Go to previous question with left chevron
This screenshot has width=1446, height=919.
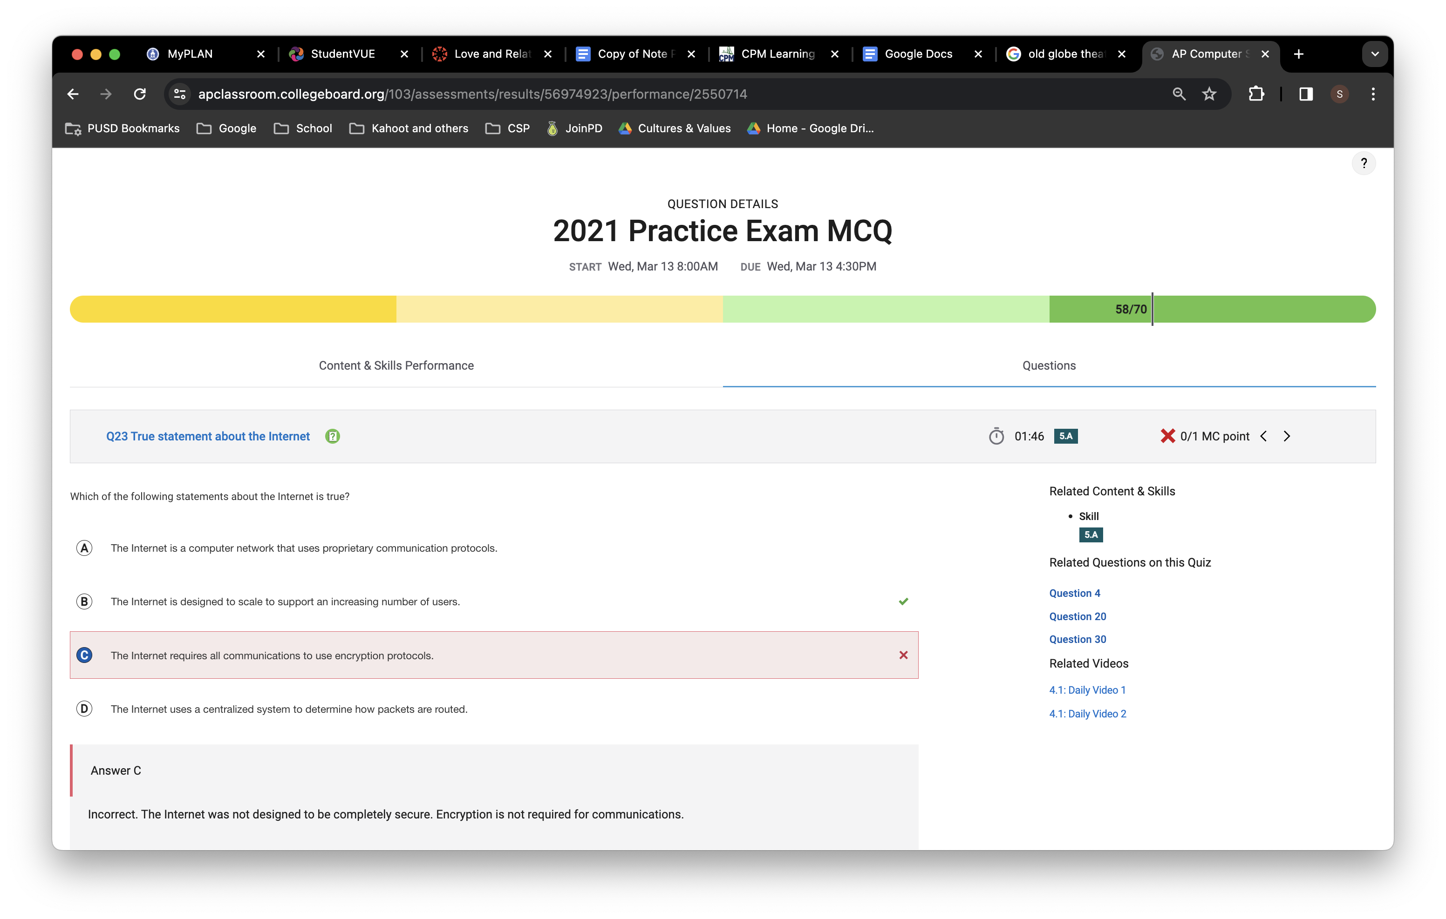[x=1263, y=436]
